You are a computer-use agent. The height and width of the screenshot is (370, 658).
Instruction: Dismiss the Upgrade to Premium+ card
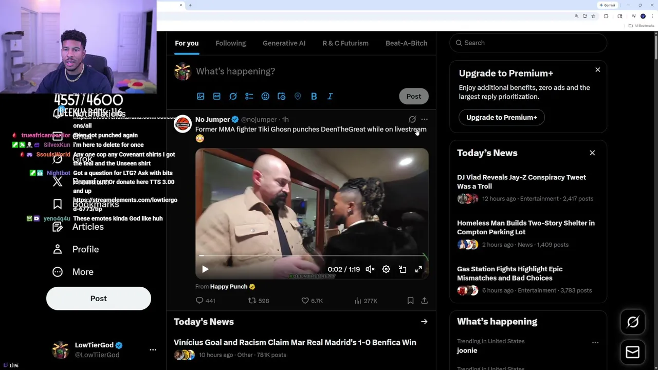tap(598, 69)
